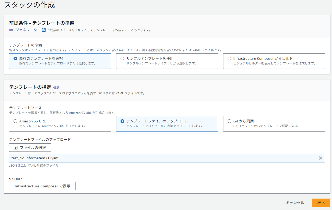This screenshot has height=210, width=332.
Task: Click the Amazon S3 URL option card
Action: tap(60, 123)
